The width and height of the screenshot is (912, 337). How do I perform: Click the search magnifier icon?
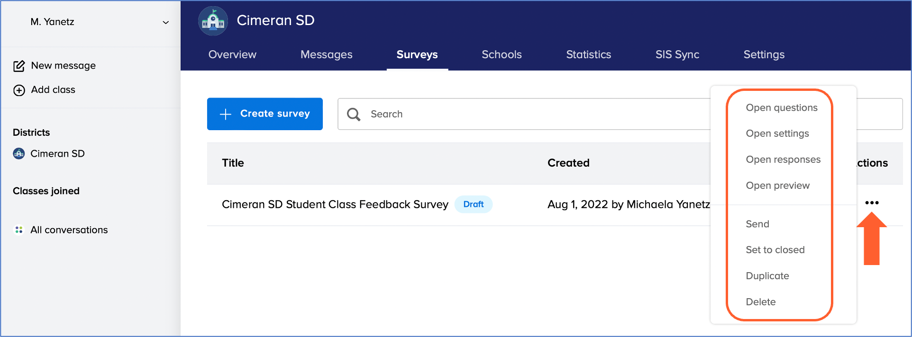354,114
